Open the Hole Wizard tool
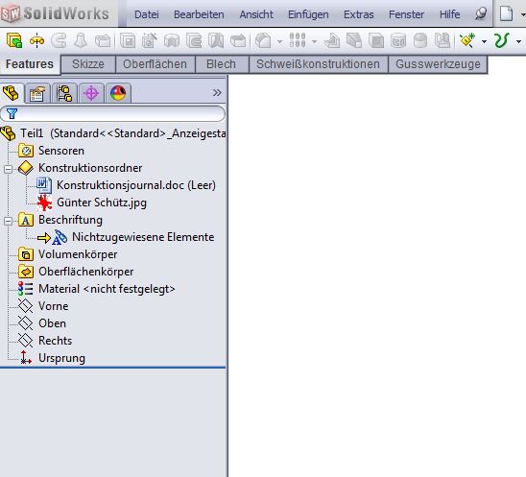This screenshot has height=477, width=526. point(150,41)
